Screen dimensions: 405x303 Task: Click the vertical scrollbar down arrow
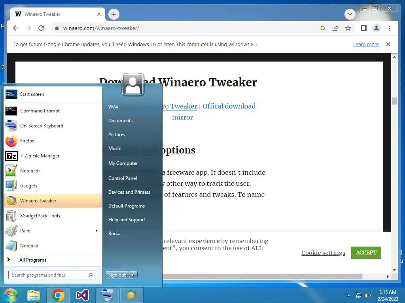(x=394, y=270)
